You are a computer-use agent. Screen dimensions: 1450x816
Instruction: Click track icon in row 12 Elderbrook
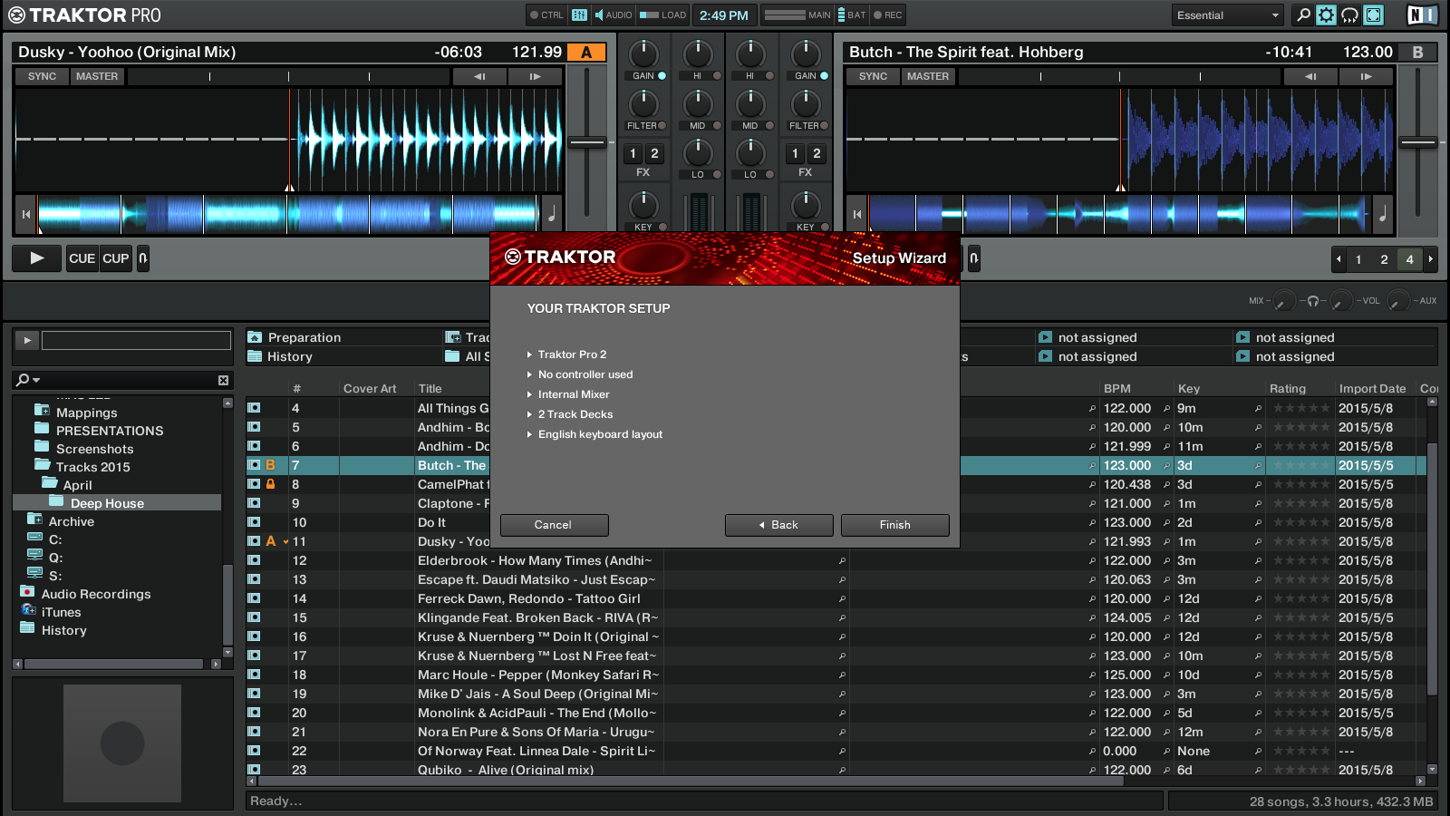point(254,560)
